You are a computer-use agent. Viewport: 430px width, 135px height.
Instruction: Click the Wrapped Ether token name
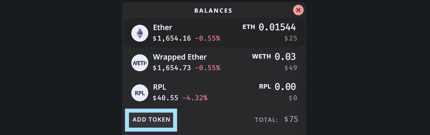point(180,57)
